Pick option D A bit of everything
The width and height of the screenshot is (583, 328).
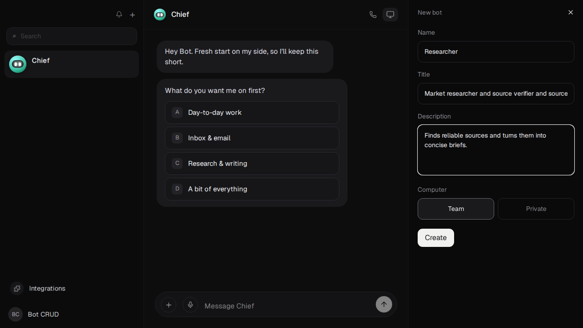(252, 189)
